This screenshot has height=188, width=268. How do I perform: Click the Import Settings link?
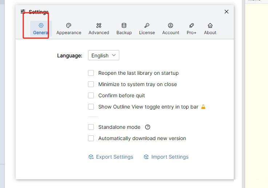click(166, 157)
